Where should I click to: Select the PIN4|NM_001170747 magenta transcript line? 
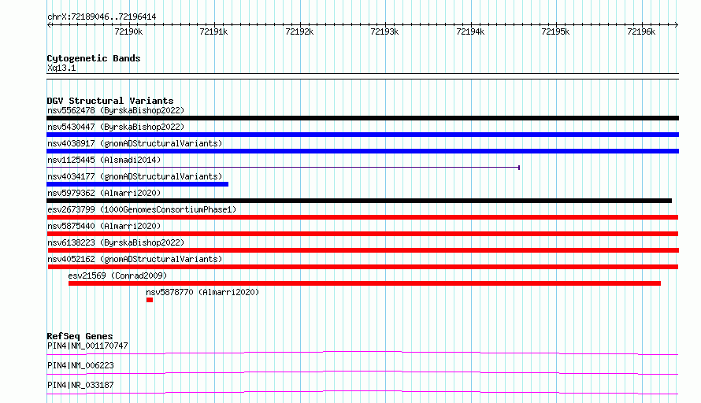[x=362, y=353]
